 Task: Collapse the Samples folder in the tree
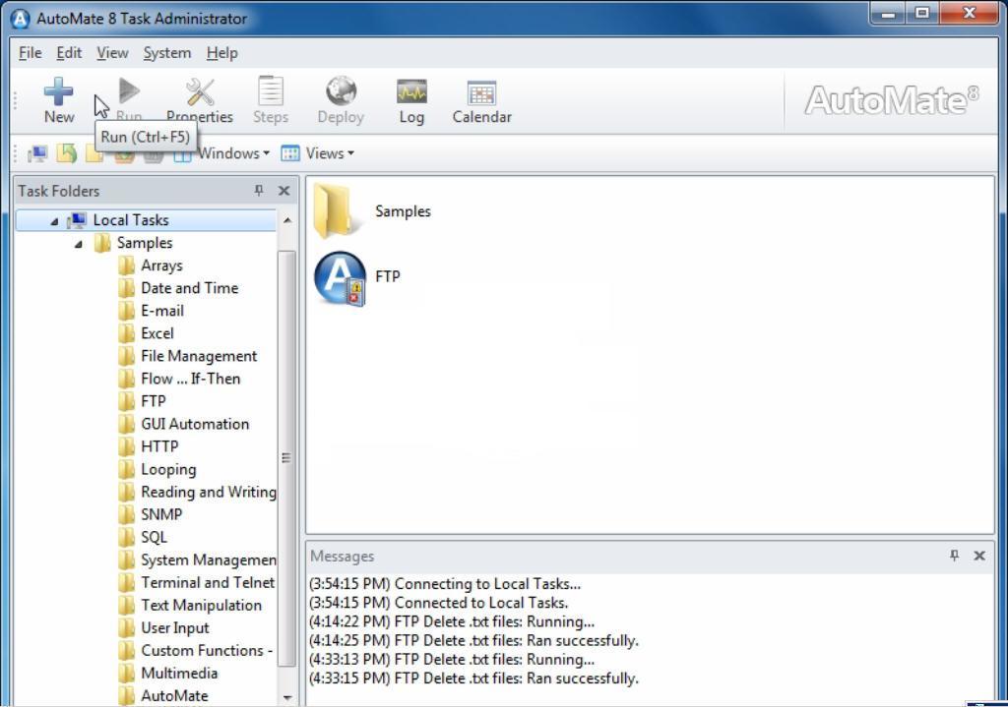point(79,243)
